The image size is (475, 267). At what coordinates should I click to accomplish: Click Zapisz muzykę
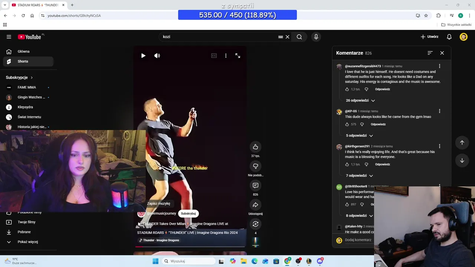[158, 204]
